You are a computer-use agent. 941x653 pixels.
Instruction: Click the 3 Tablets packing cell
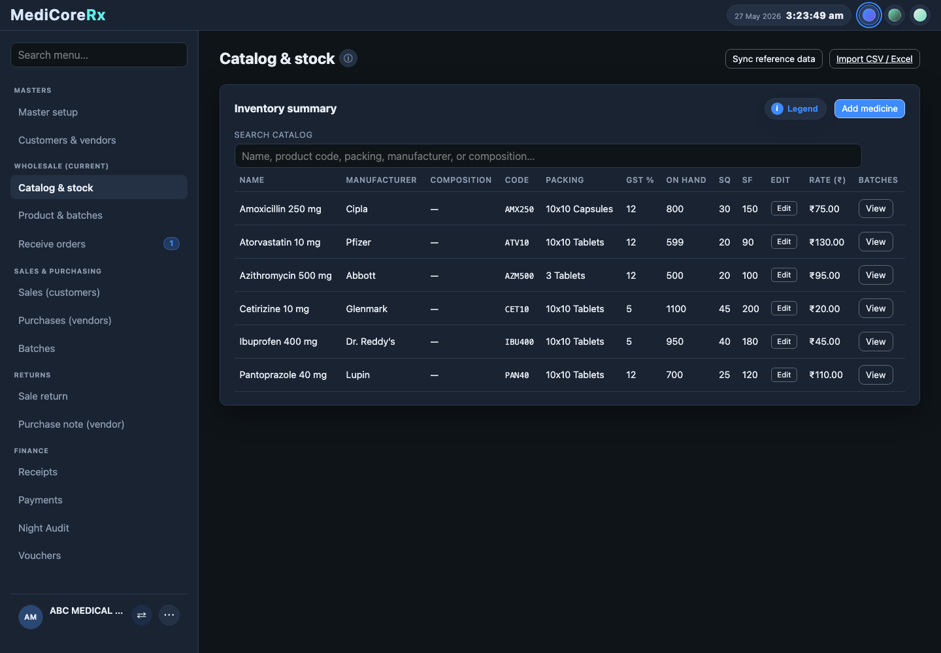click(565, 276)
